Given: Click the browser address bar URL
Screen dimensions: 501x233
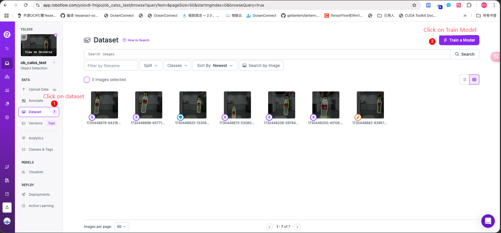Looking at the screenshot, I should [154, 5].
